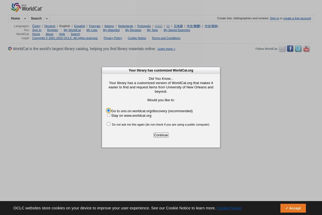Click the Continue button
This screenshot has height=215, width=322.
[x=161, y=135]
